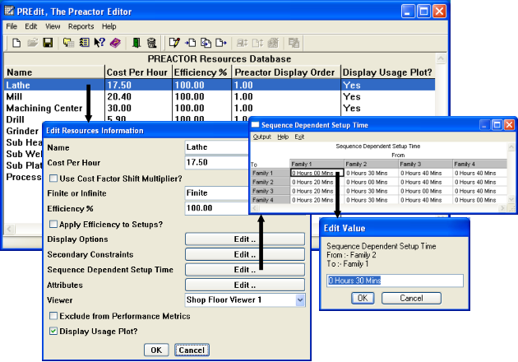Click OK in Edit Resources Information

[156, 350]
